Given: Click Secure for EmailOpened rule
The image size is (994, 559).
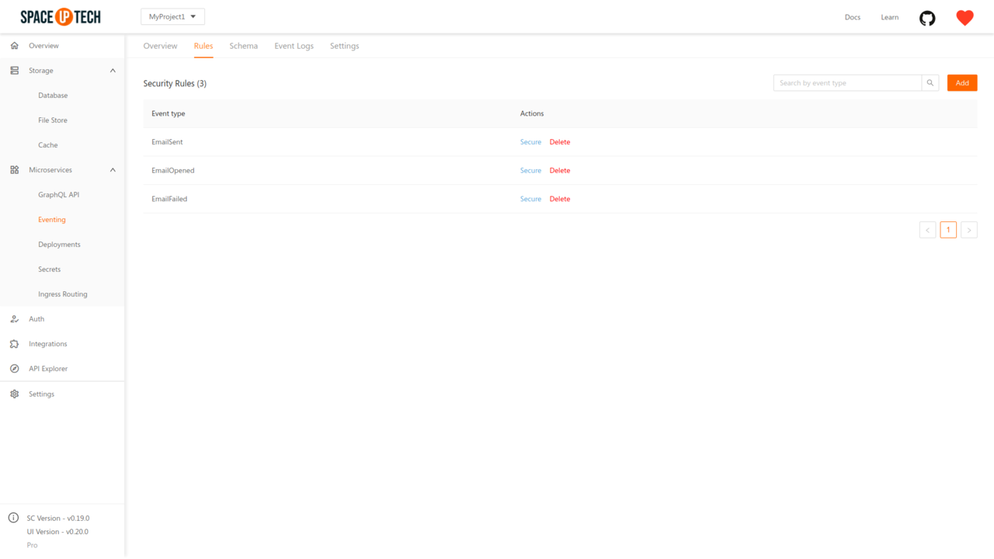Looking at the screenshot, I should 530,171.
